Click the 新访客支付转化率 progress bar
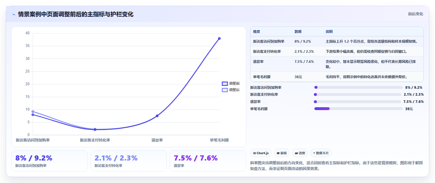The height and width of the screenshot is (183, 435). (x=358, y=95)
